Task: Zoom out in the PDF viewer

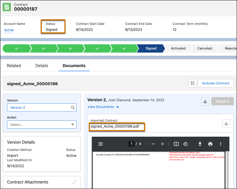Action: pyautogui.click(x=153, y=144)
